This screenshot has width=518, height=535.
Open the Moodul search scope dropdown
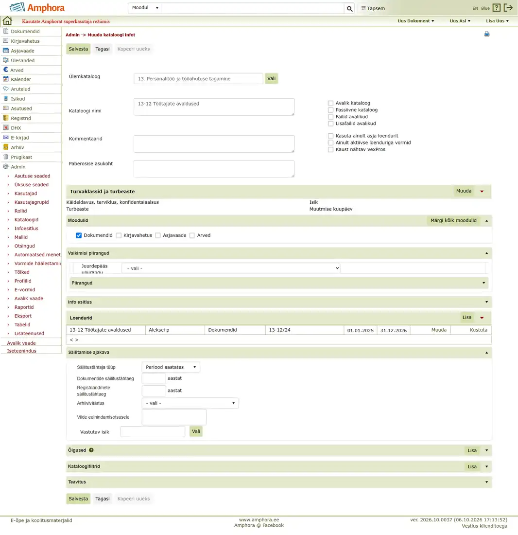145,7
